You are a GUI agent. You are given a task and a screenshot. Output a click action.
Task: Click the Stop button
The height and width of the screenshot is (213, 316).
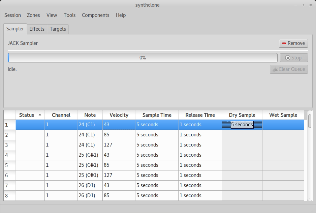pyautogui.click(x=294, y=58)
